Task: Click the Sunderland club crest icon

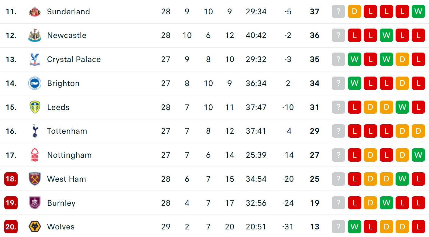Action: point(35,12)
